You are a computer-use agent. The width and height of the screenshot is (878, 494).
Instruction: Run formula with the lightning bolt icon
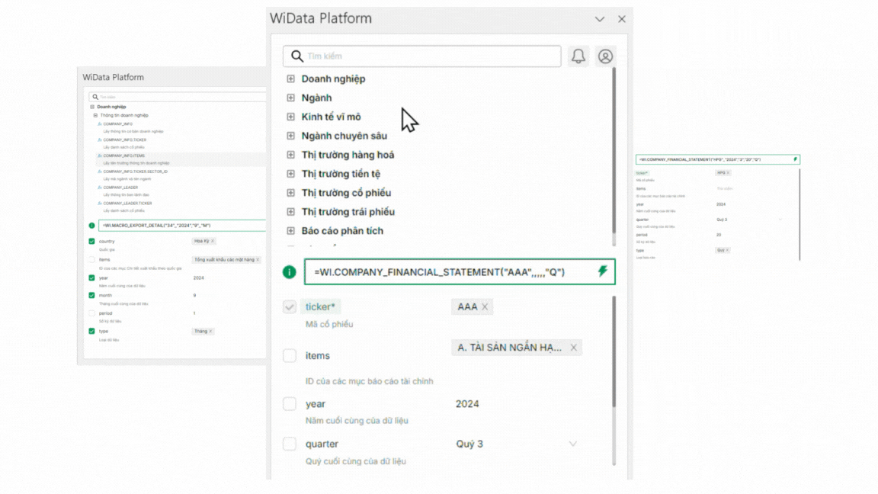(x=603, y=271)
